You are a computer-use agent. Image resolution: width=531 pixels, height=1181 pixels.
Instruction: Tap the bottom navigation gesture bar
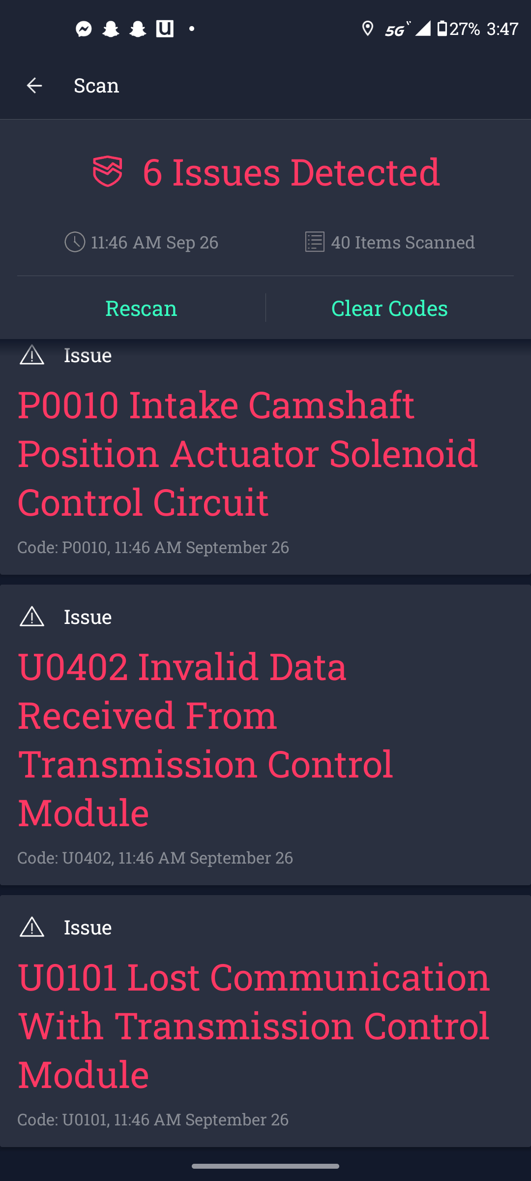coord(265,1166)
